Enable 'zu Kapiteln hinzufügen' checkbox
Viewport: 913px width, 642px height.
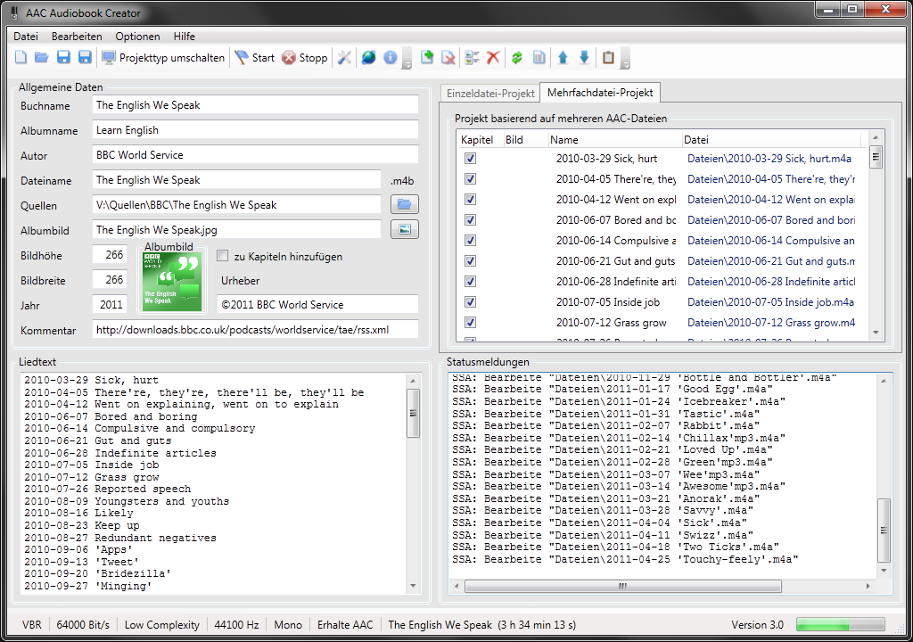point(222,256)
